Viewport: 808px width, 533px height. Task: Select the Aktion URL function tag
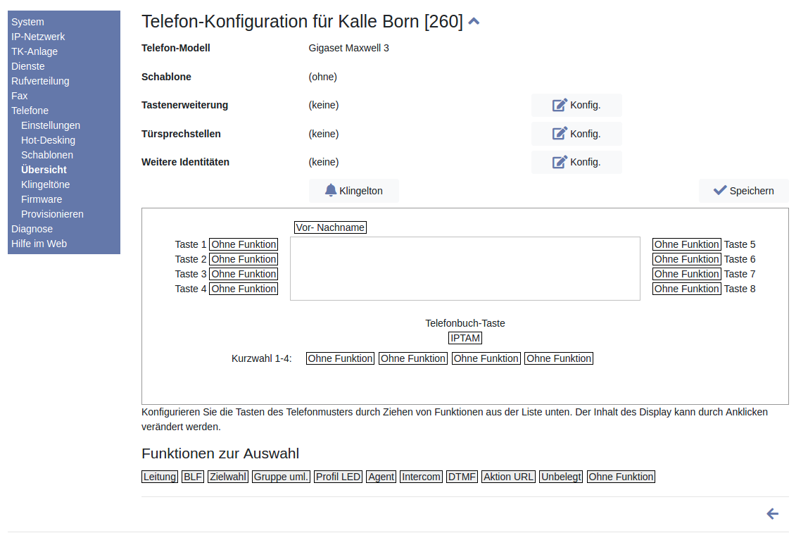click(509, 477)
